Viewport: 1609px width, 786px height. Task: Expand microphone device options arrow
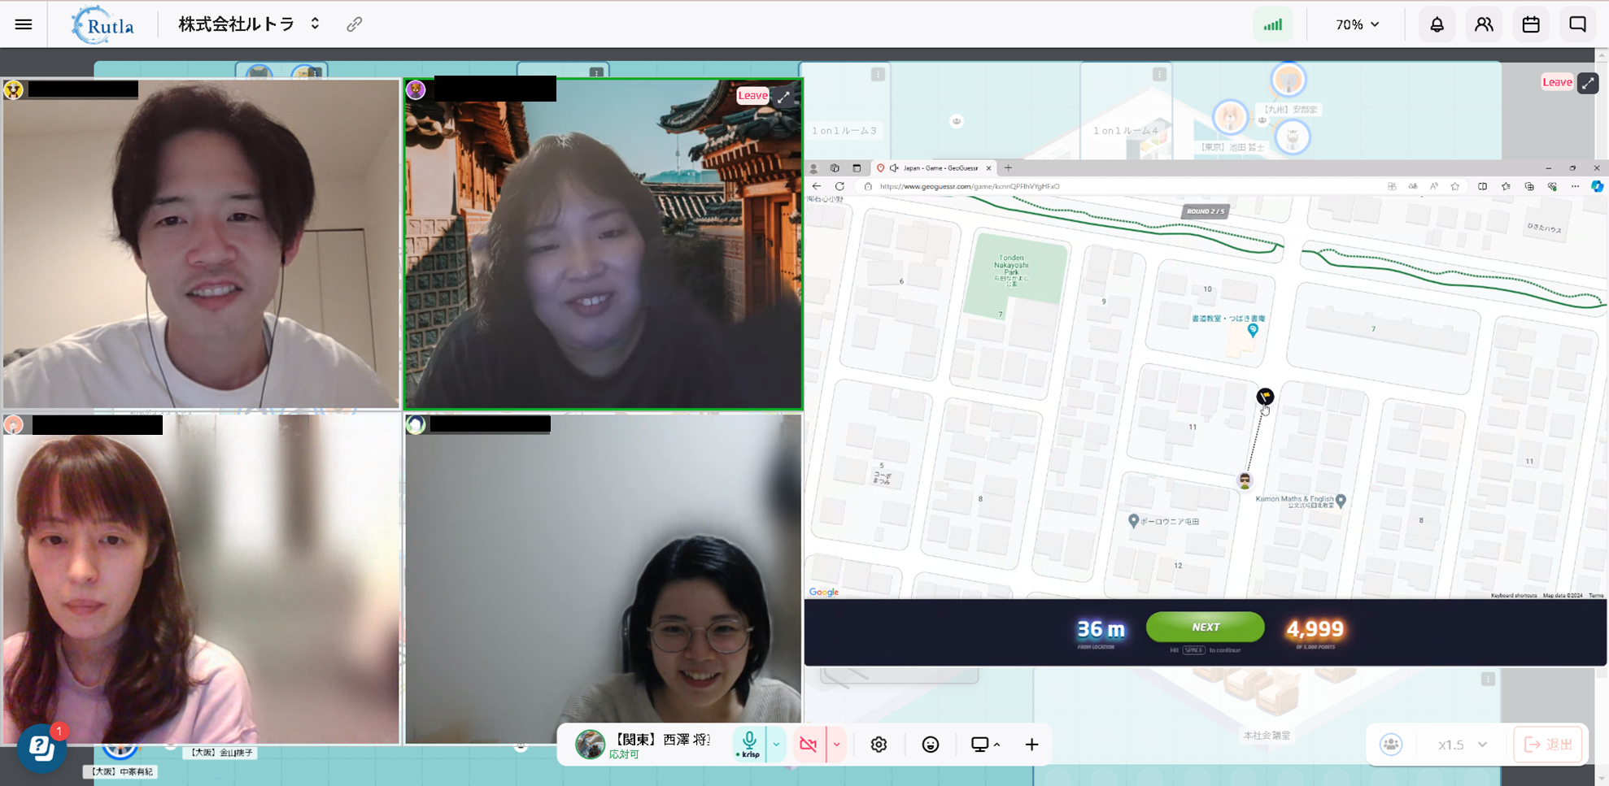click(x=776, y=745)
